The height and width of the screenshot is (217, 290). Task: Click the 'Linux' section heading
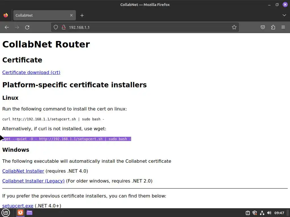pyautogui.click(x=10, y=98)
